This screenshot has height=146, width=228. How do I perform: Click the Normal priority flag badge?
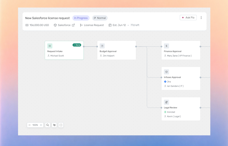pyautogui.click(x=100, y=18)
